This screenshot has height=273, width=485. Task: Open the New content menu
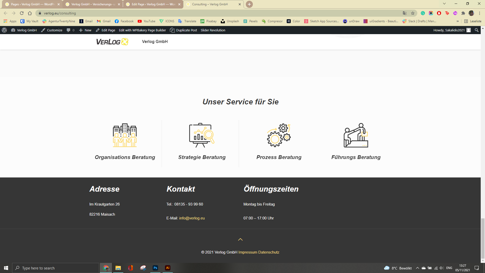[x=85, y=30]
